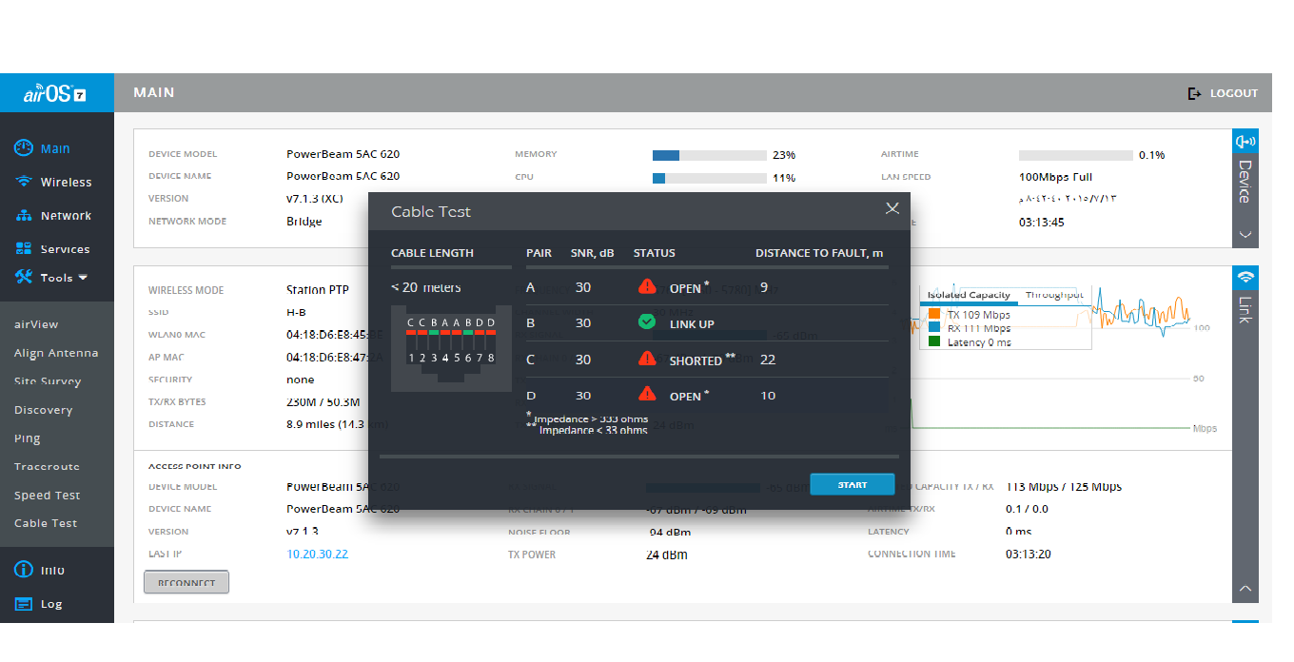
Task: Switch to Throughput chart tab
Action: point(1054,295)
